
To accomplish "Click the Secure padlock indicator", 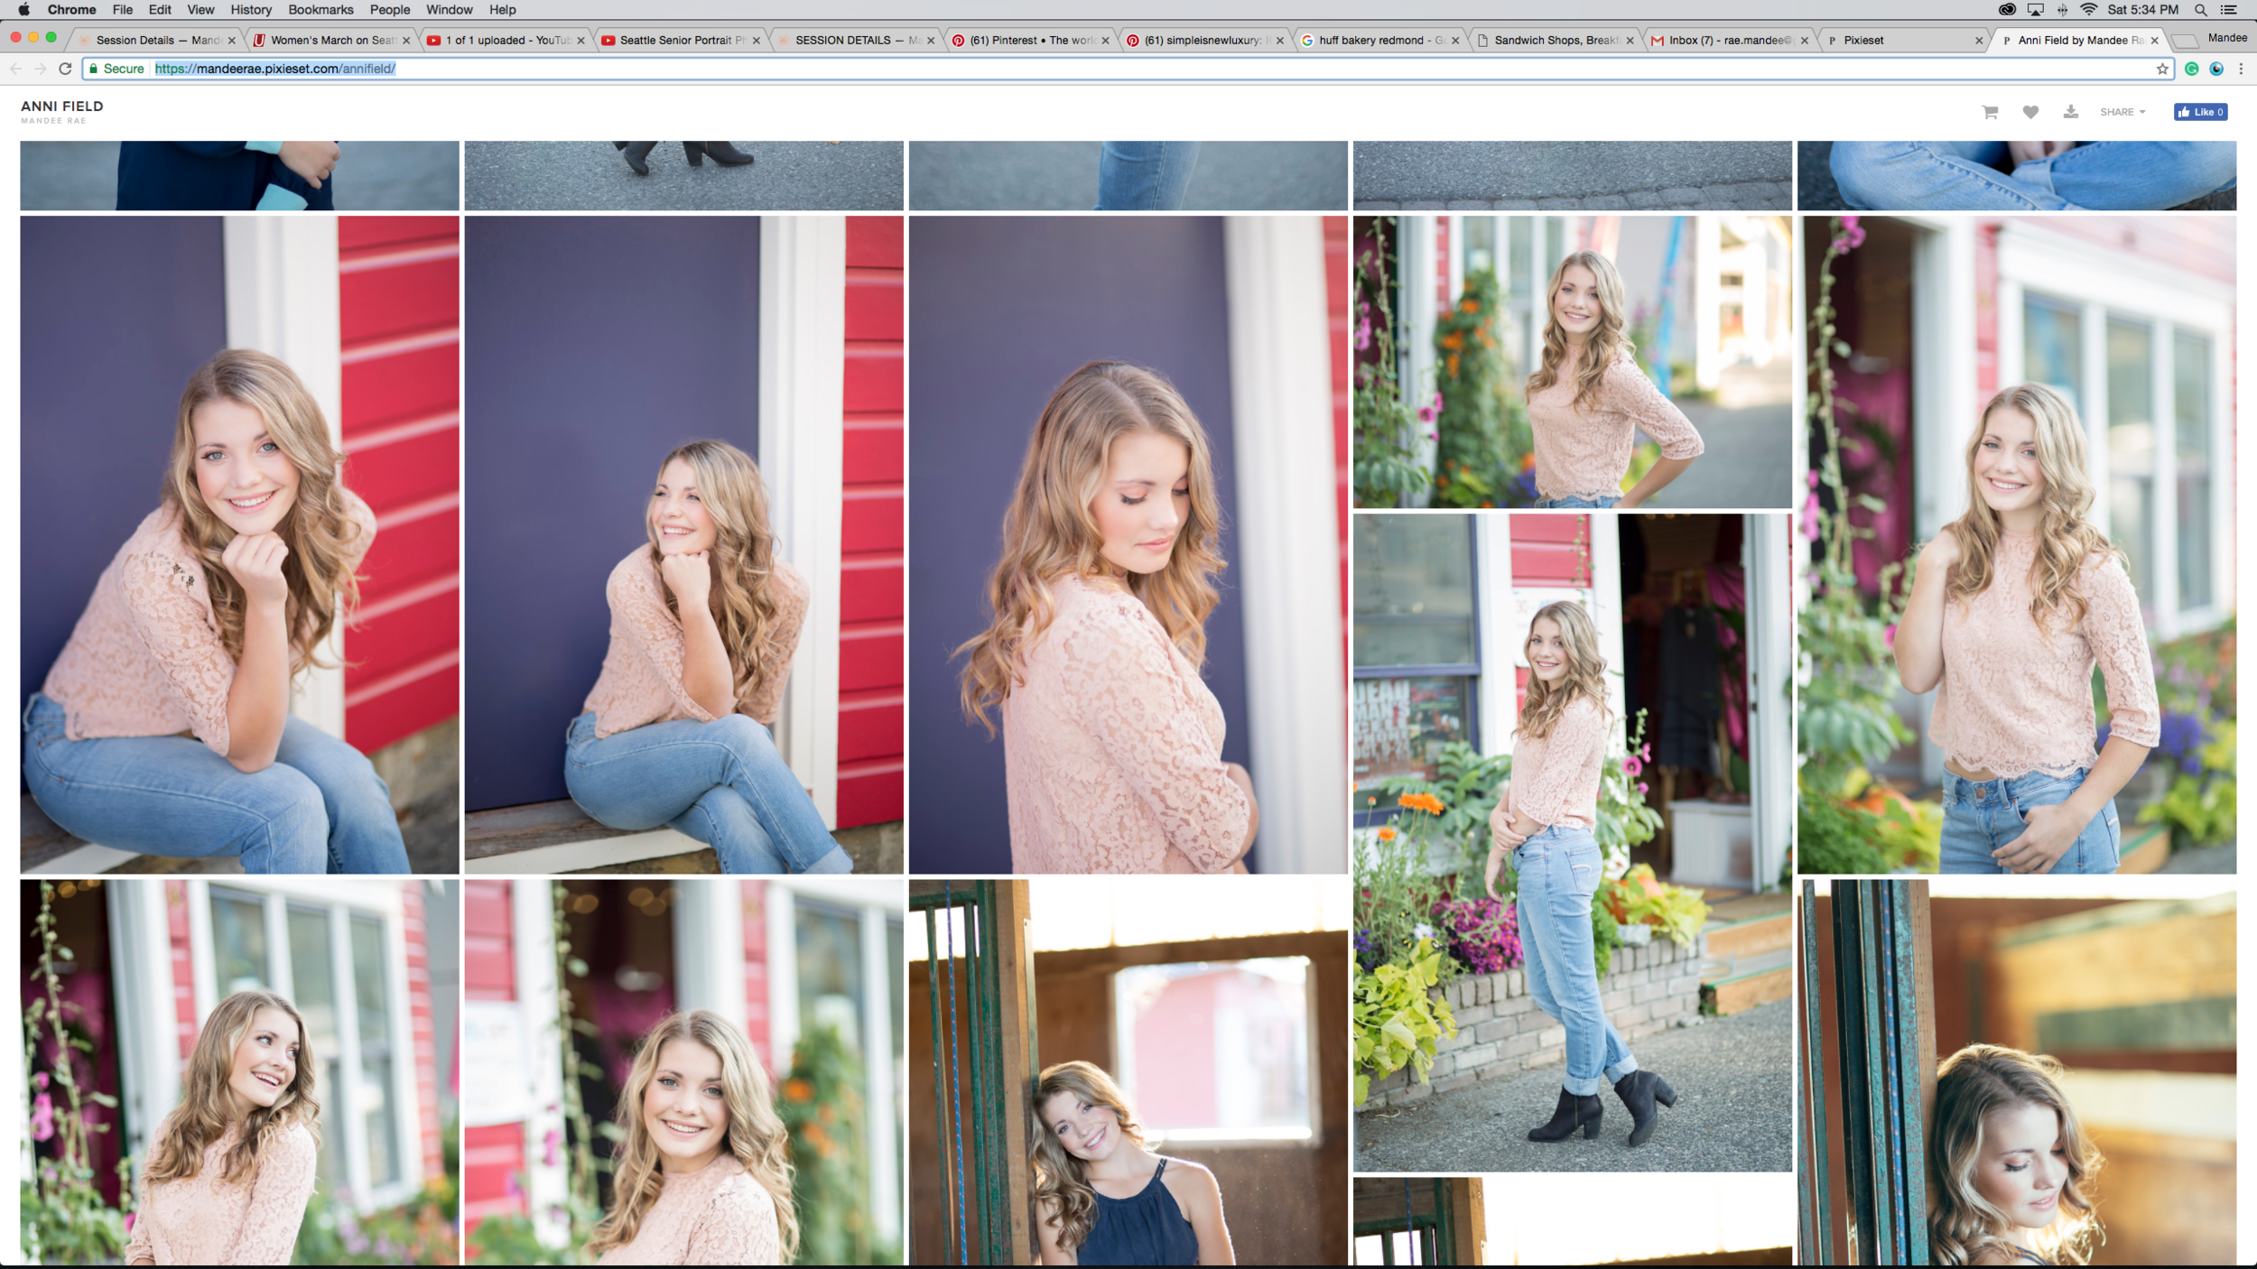I will (116, 69).
